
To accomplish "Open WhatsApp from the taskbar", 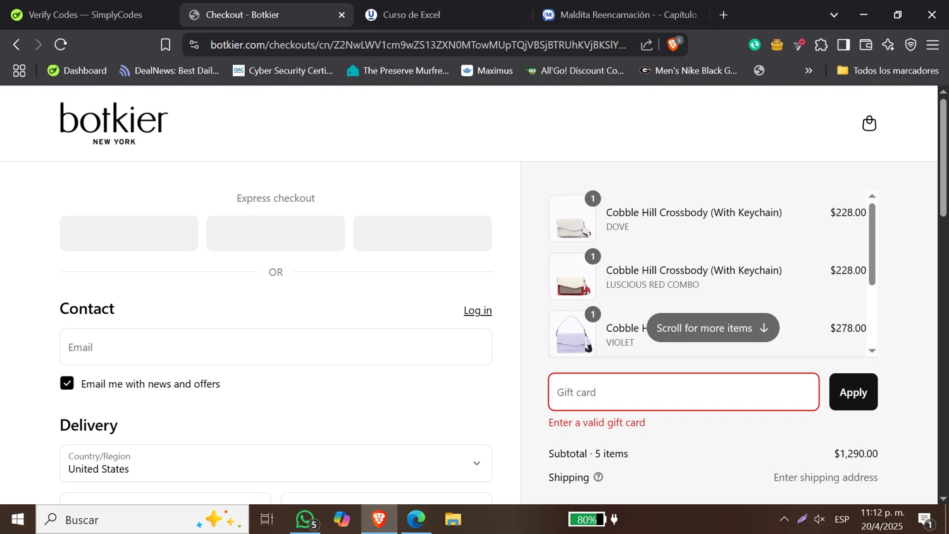I will tap(306, 519).
